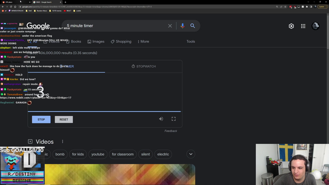Open the reddit.com/r/place link in chat
329x185 pixels.
point(35,98)
